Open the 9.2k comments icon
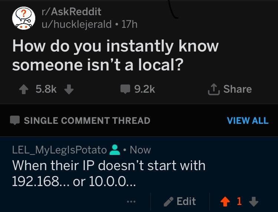Viewport: 278px width, 212px height. coord(125,89)
